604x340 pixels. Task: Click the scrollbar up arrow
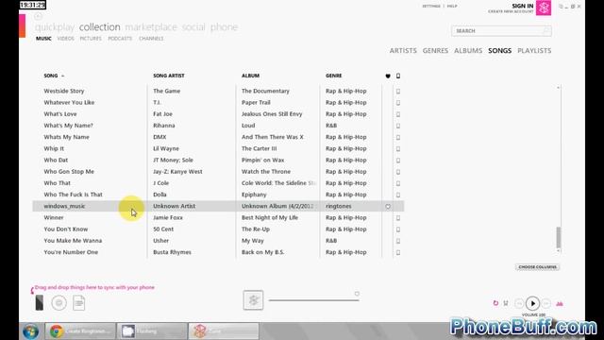[x=558, y=88]
